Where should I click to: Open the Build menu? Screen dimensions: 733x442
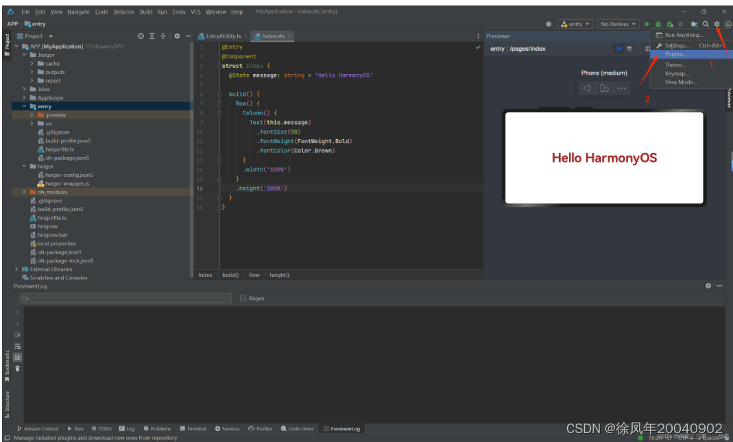click(x=146, y=12)
